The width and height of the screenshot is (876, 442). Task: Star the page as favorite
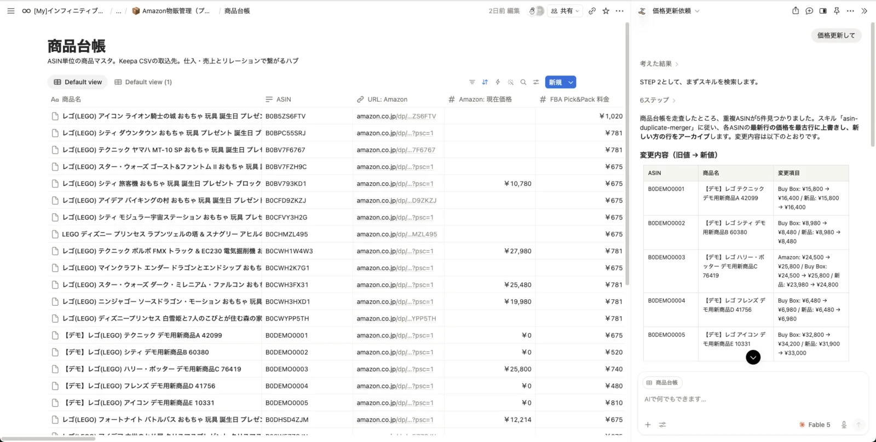pyautogui.click(x=606, y=11)
